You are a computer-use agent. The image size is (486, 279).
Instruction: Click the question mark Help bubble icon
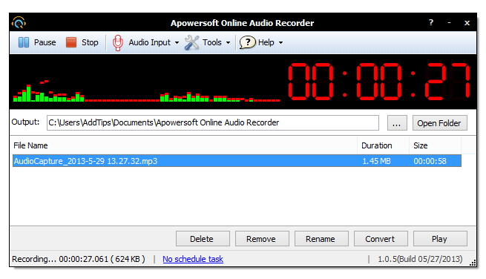(247, 42)
